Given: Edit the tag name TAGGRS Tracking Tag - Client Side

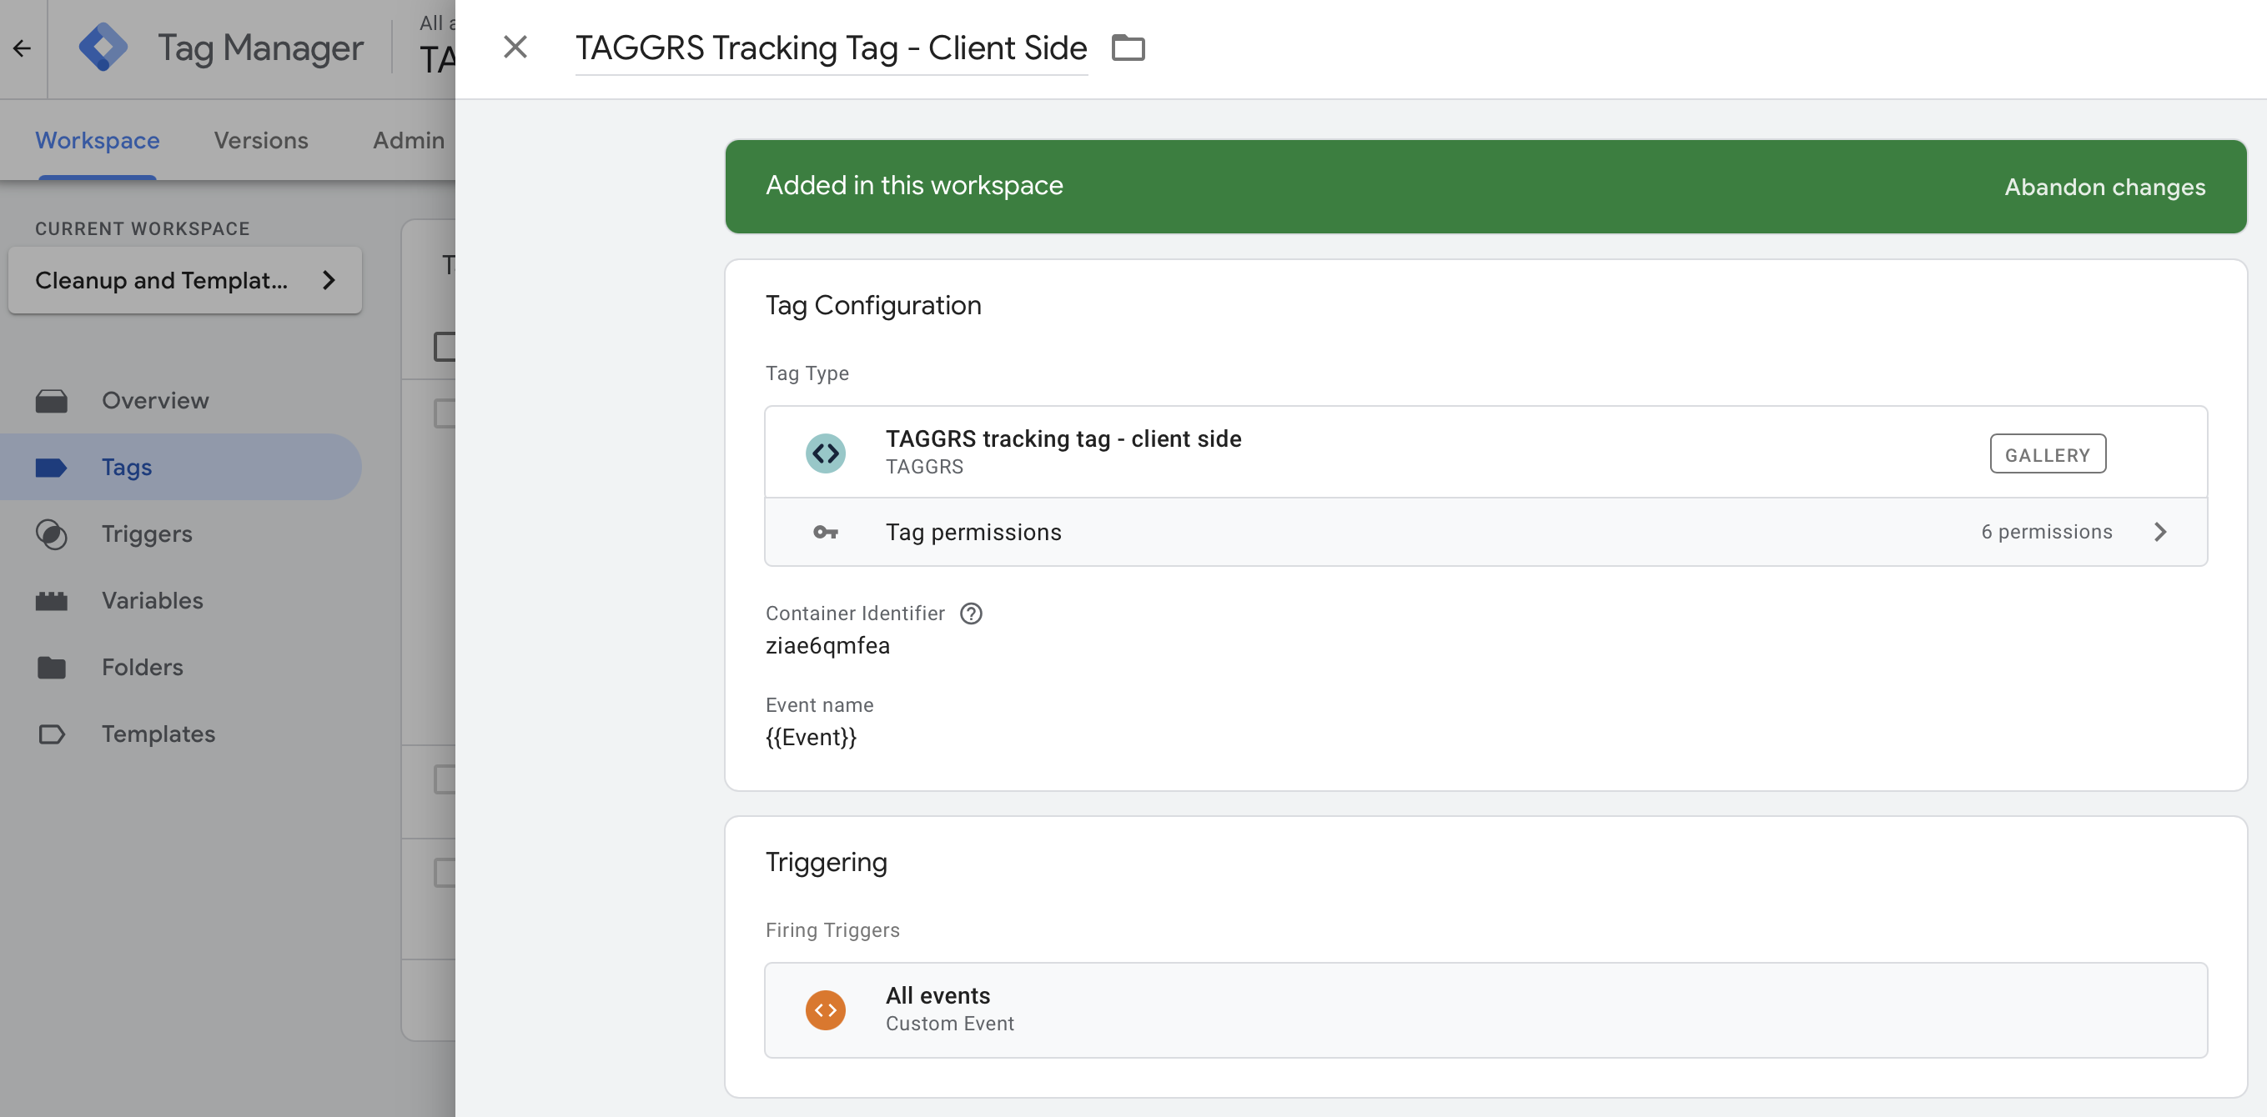Looking at the screenshot, I should [831, 48].
